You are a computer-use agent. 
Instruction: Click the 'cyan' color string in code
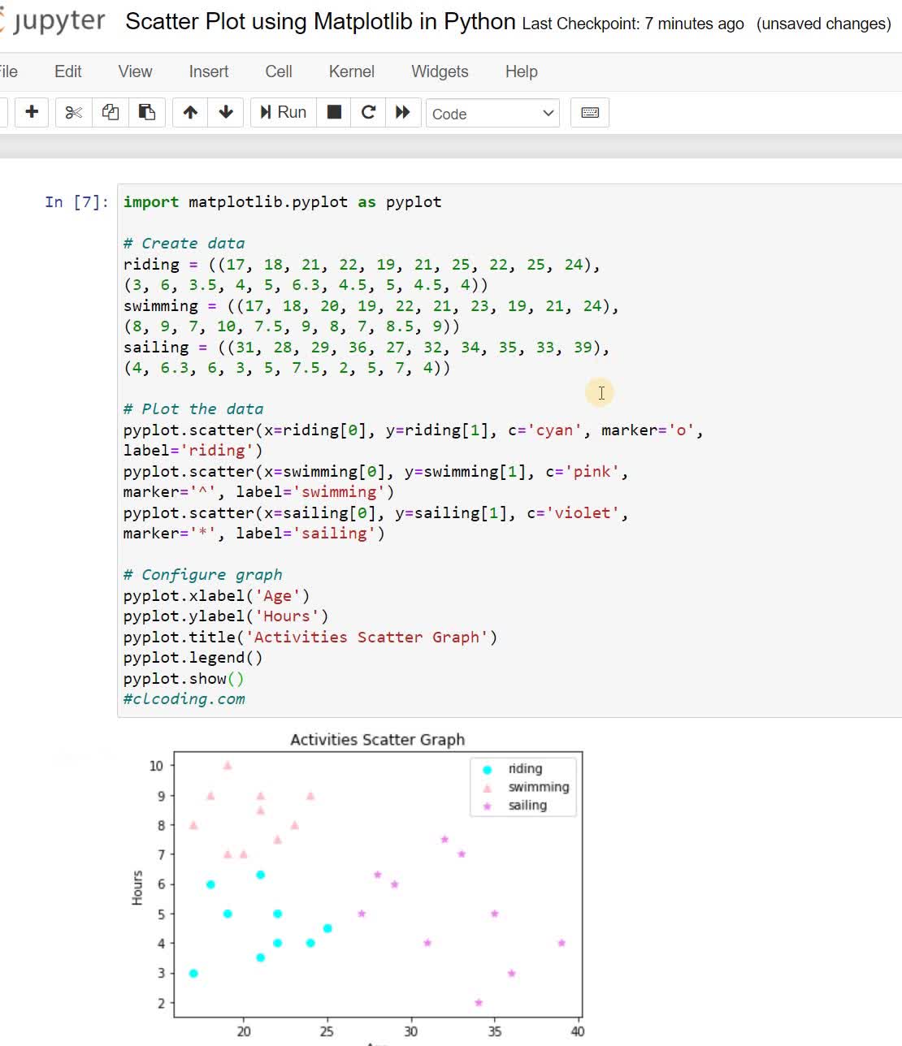[x=554, y=430]
